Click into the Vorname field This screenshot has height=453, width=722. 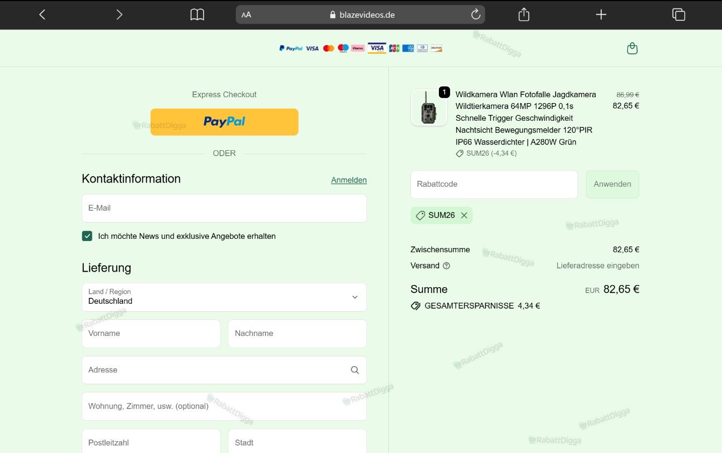pos(151,333)
